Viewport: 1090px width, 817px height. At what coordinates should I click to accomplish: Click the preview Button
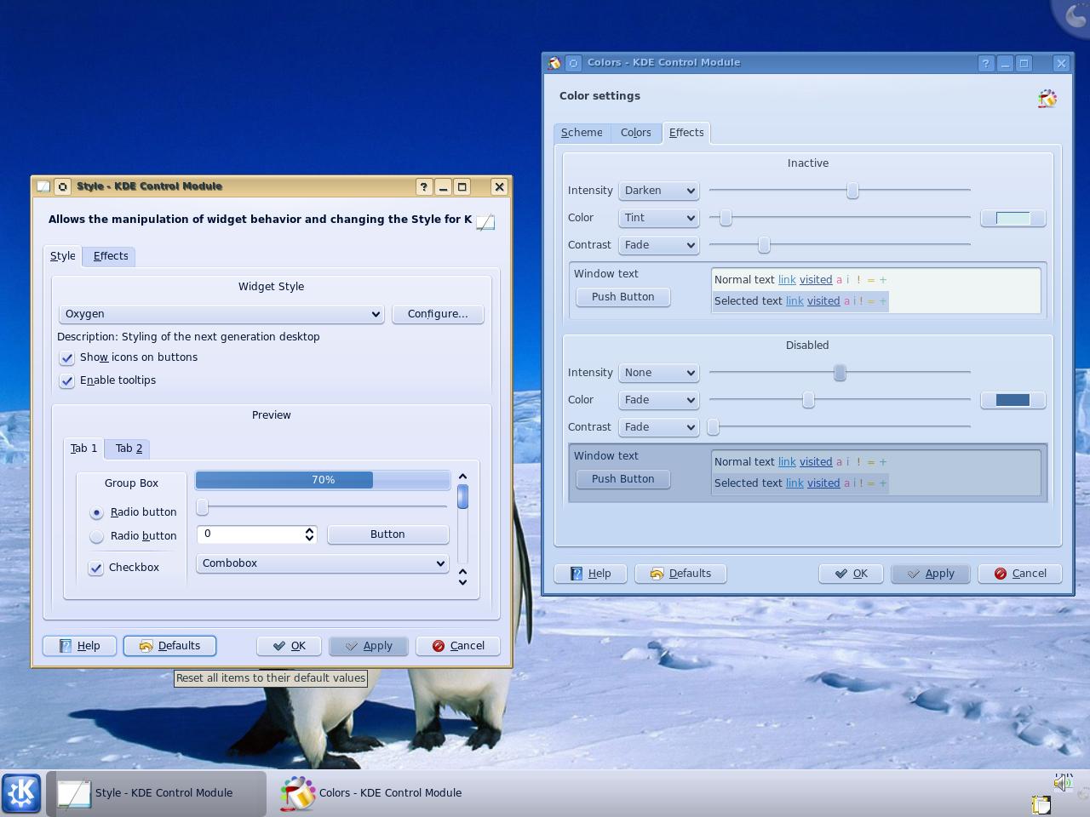387,534
